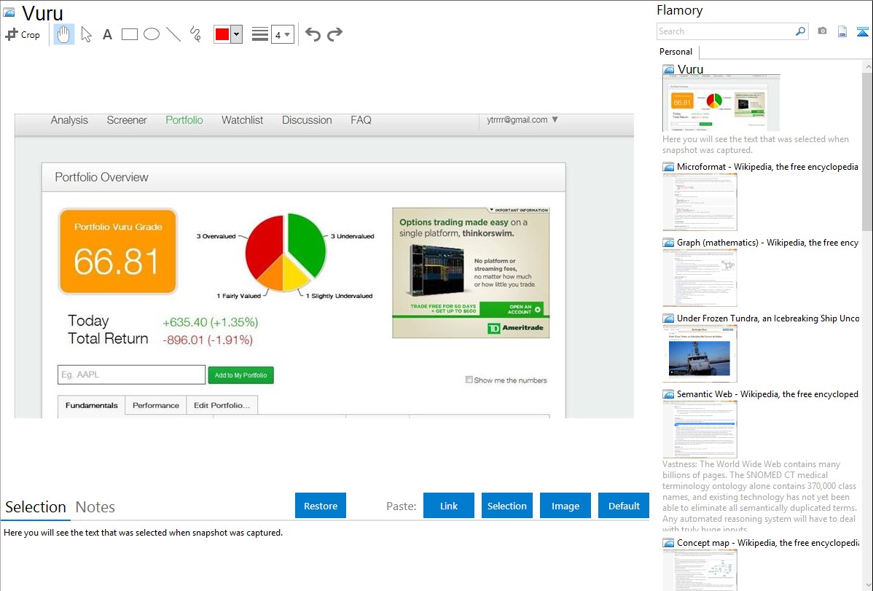Click the Image paste button

[565, 506]
